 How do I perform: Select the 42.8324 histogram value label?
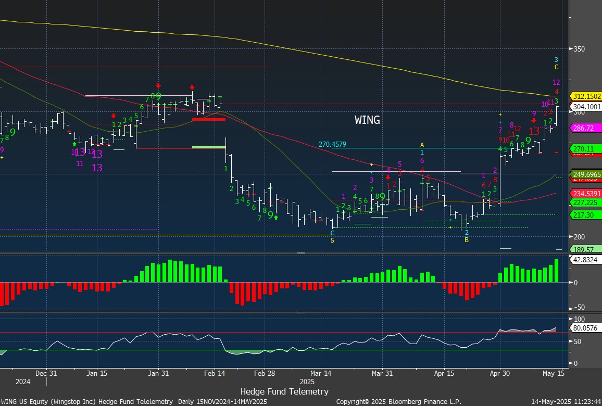click(585, 260)
